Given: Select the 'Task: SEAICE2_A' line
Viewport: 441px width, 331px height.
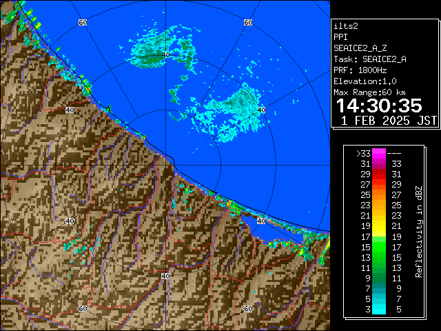Looking at the screenshot, I should pyautogui.click(x=370, y=59).
